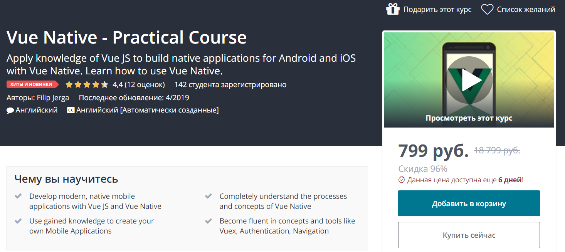Click the 'Vue Native - Practical Course' title
Viewport: 565px width, 252px height.
[126, 37]
